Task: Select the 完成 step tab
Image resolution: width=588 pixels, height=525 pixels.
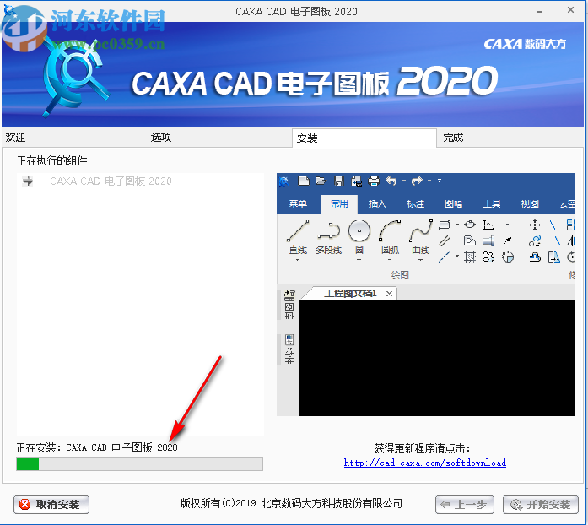Action: tap(453, 138)
